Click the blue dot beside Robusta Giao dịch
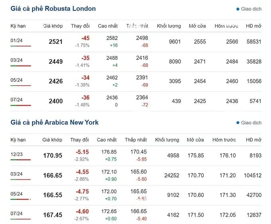This screenshot has width=271, height=224. [238, 9]
